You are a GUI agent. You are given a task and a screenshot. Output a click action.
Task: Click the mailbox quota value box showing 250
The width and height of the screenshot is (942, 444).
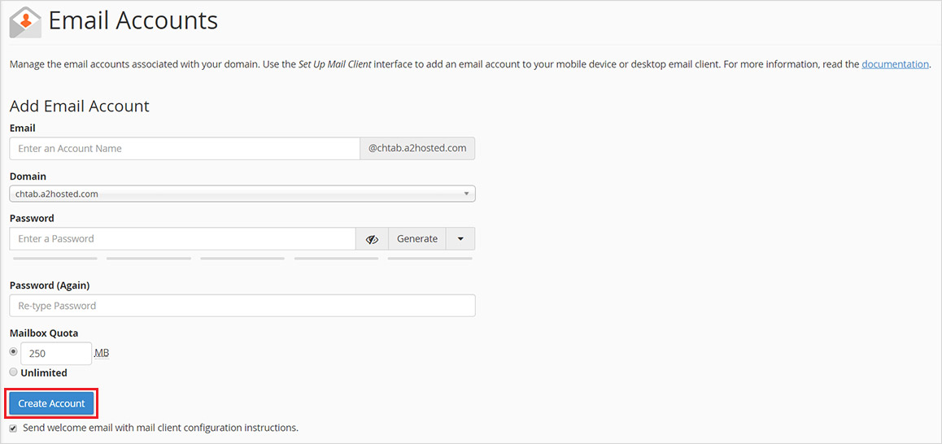56,354
